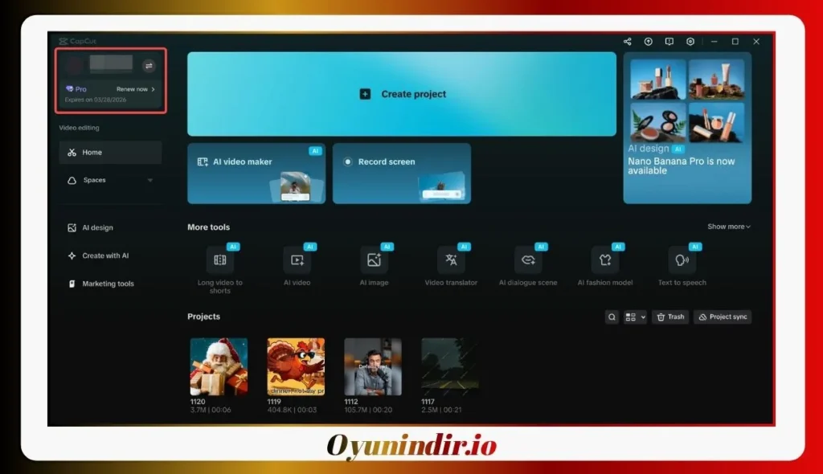Click project size text 105.7M | 00:20
This screenshot has width=823, height=474.
click(x=368, y=410)
